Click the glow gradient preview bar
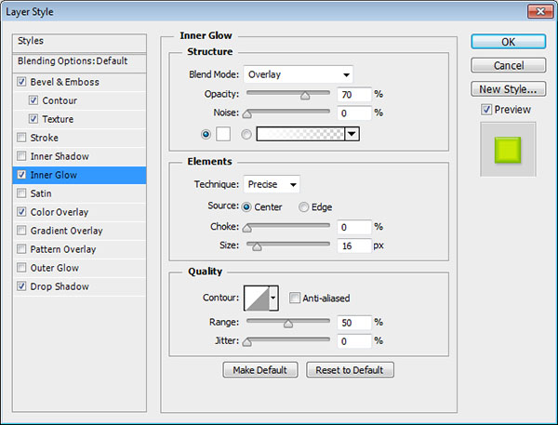This screenshot has height=425, width=558. click(x=299, y=134)
